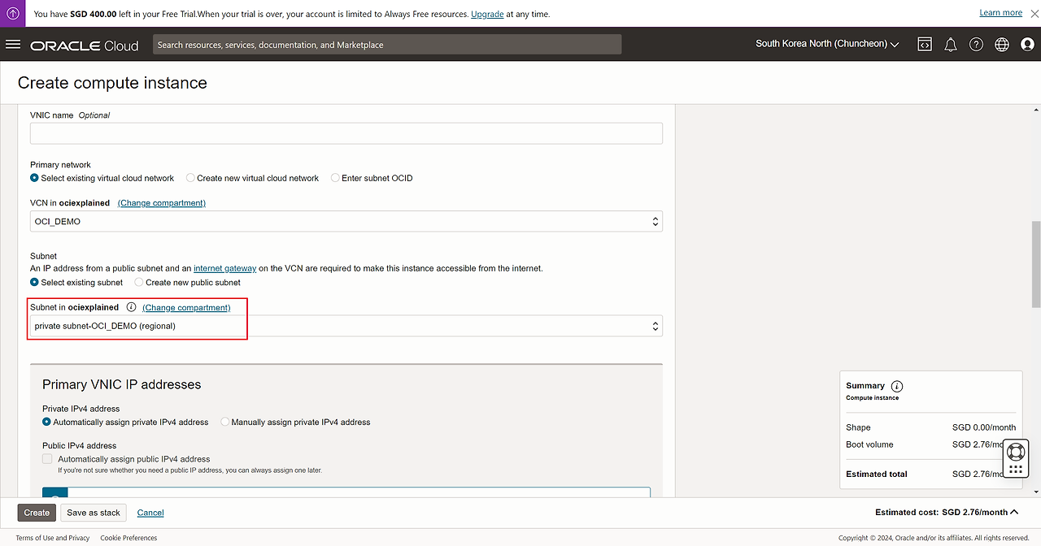1041x546 pixels.
Task: Follow the Upgrade link in banner
Action: click(487, 14)
